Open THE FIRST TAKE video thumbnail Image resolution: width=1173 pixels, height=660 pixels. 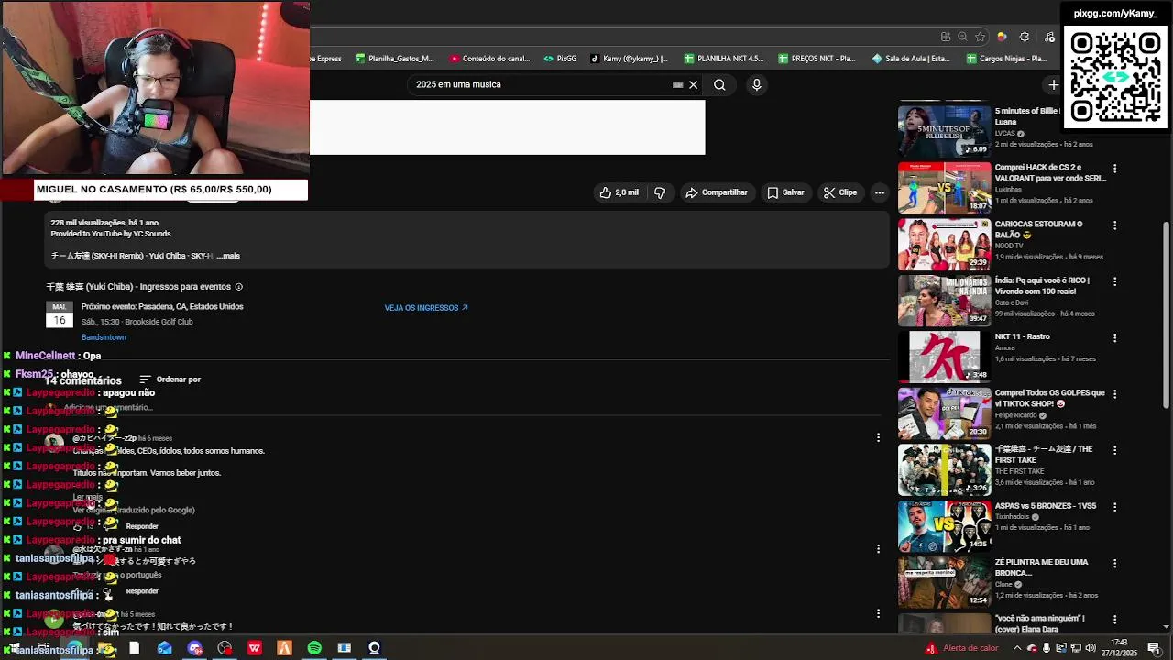coord(944,469)
